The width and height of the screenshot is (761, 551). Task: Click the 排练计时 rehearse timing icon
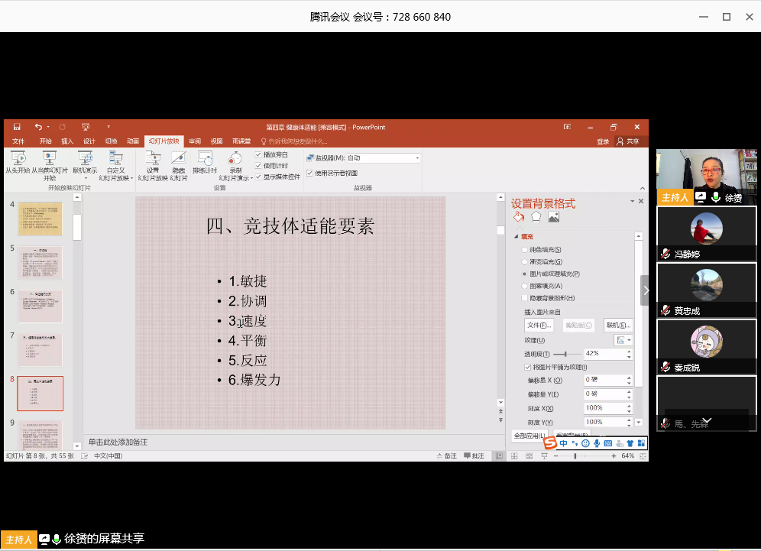(205, 158)
